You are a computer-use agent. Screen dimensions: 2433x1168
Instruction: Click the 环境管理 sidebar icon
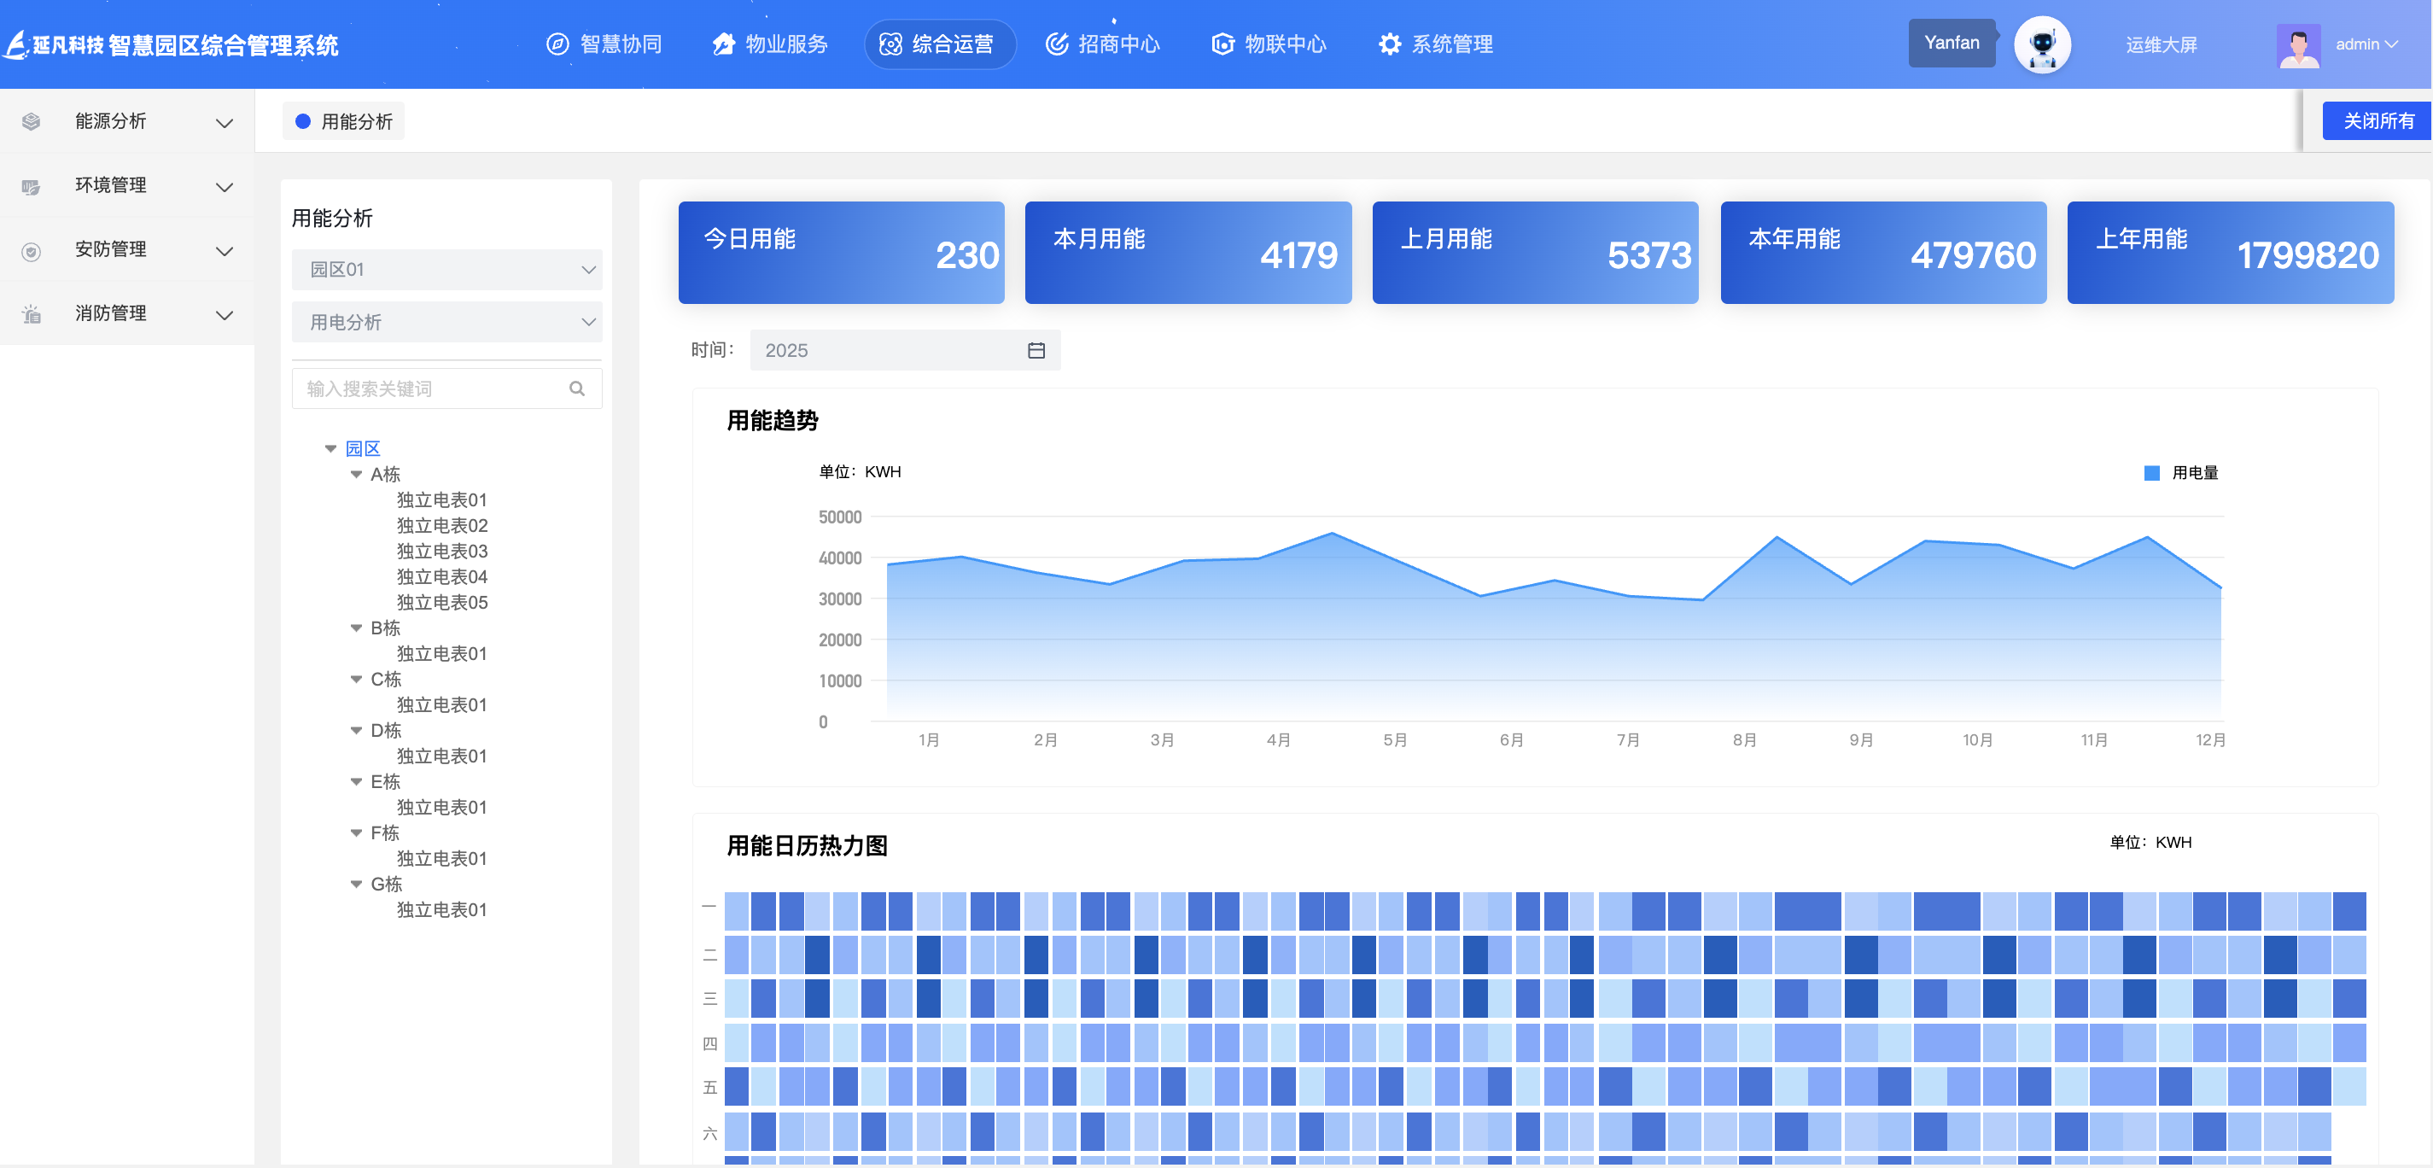point(32,186)
